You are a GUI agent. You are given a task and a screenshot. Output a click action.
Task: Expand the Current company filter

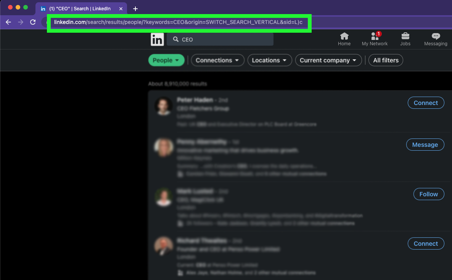pos(328,60)
